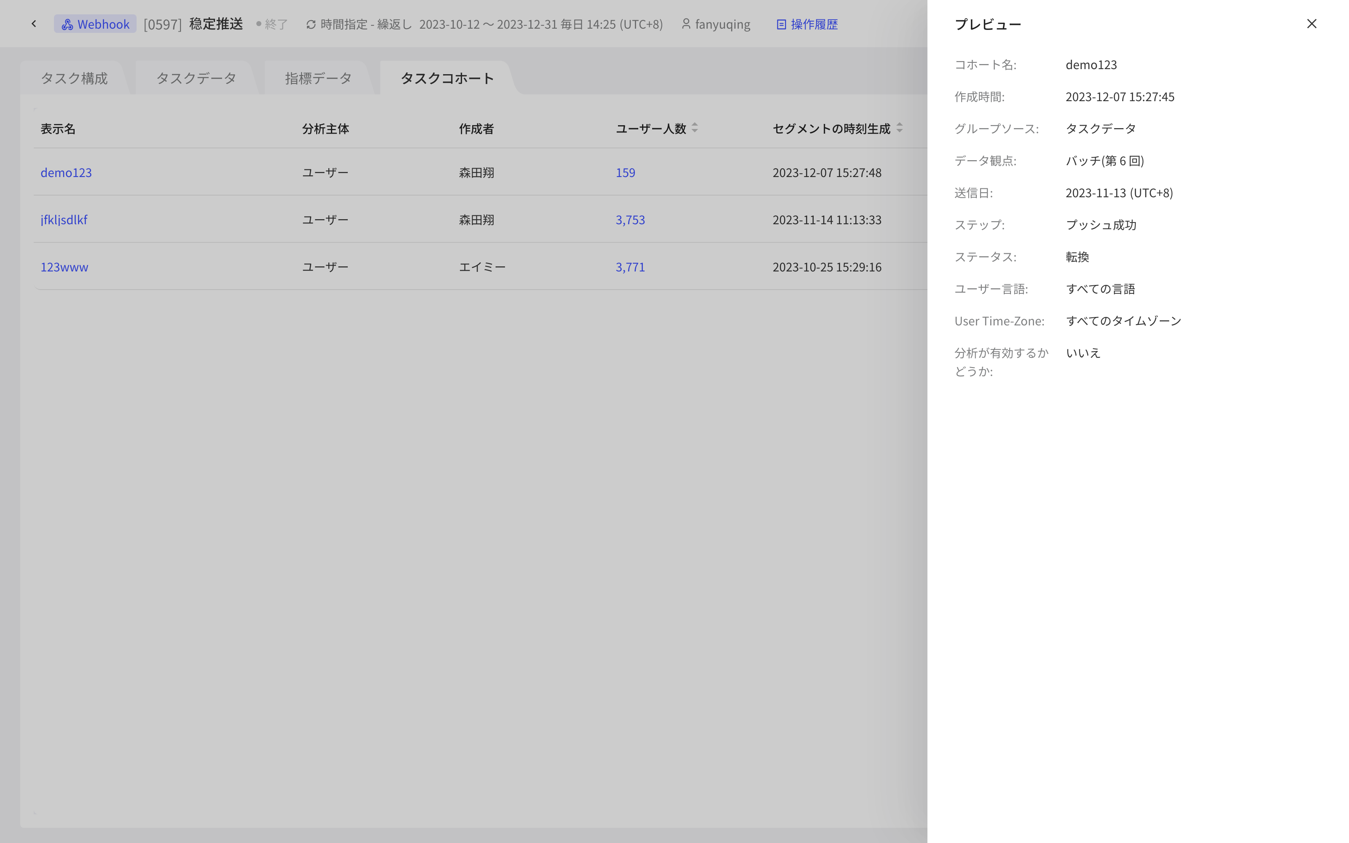Switch to the タスクデータ tab
The height and width of the screenshot is (843, 1349).
pos(196,78)
